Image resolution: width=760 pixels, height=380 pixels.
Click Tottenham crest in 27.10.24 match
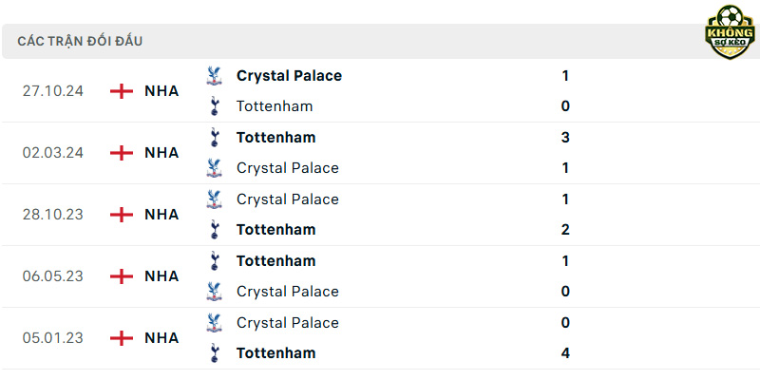coord(214,106)
